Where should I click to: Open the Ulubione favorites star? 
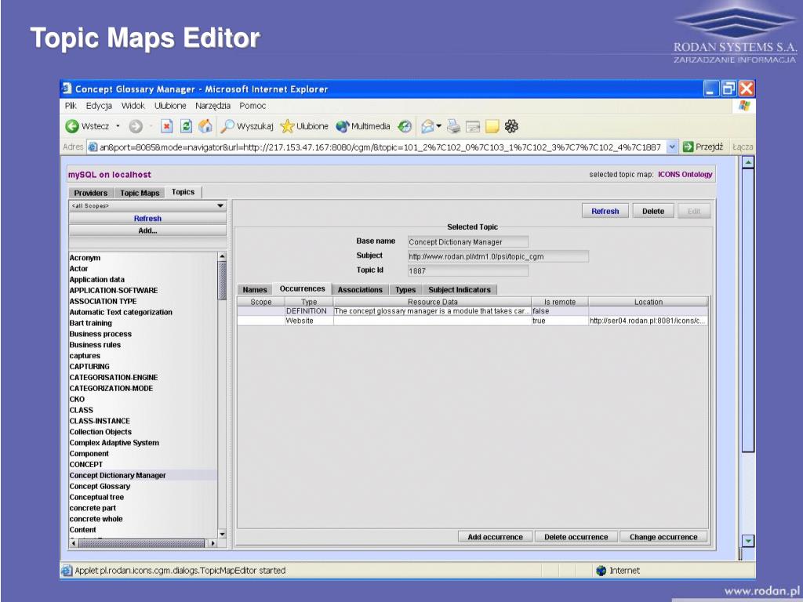(305, 126)
